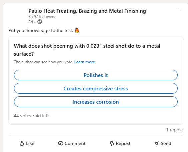
Task: Click the Repost arrows icon
Action: pyautogui.click(x=112, y=143)
